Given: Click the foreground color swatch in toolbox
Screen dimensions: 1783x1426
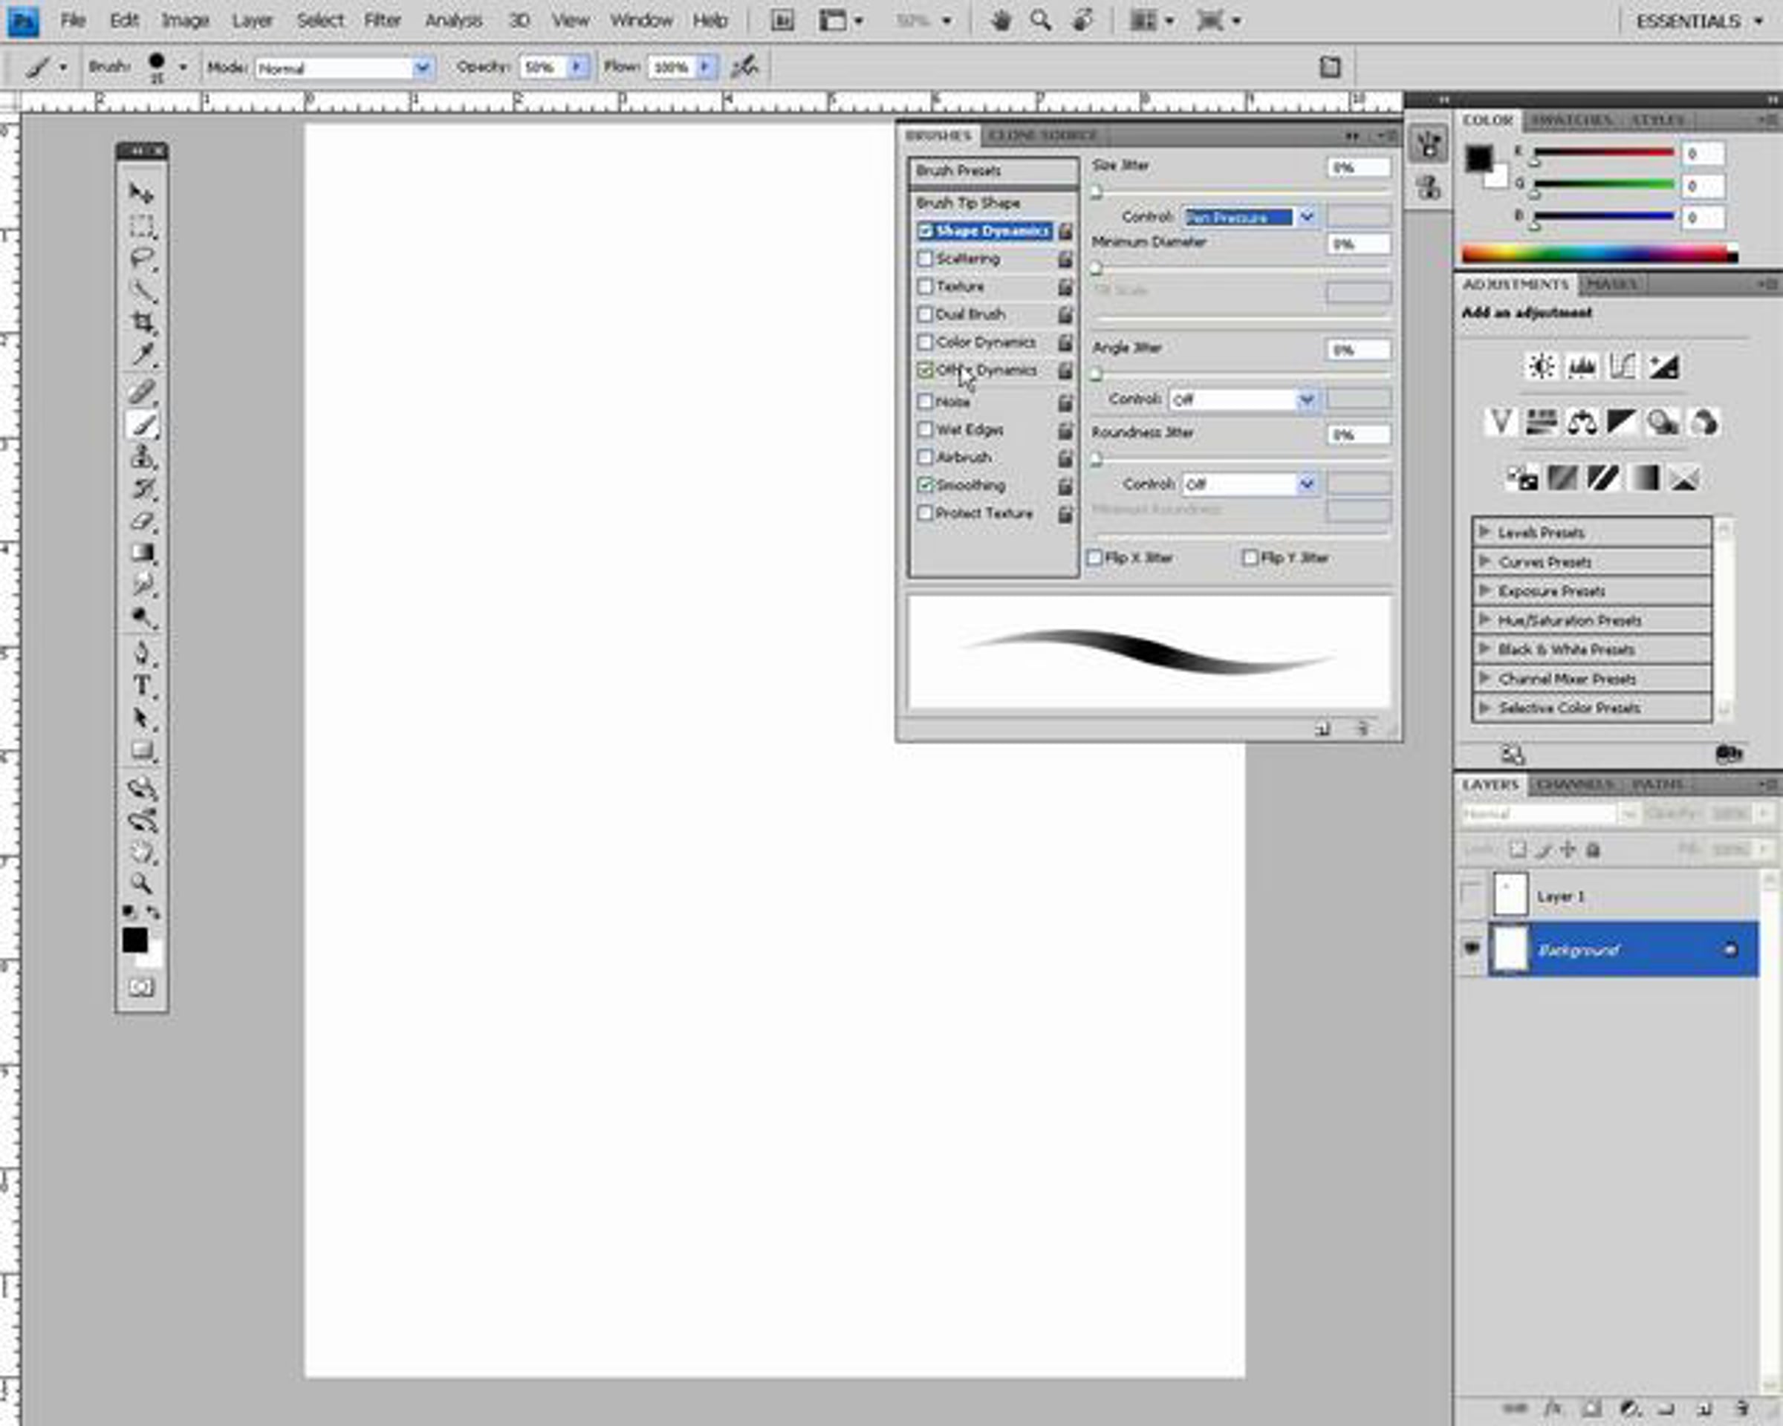Looking at the screenshot, I should click(x=134, y=940).
